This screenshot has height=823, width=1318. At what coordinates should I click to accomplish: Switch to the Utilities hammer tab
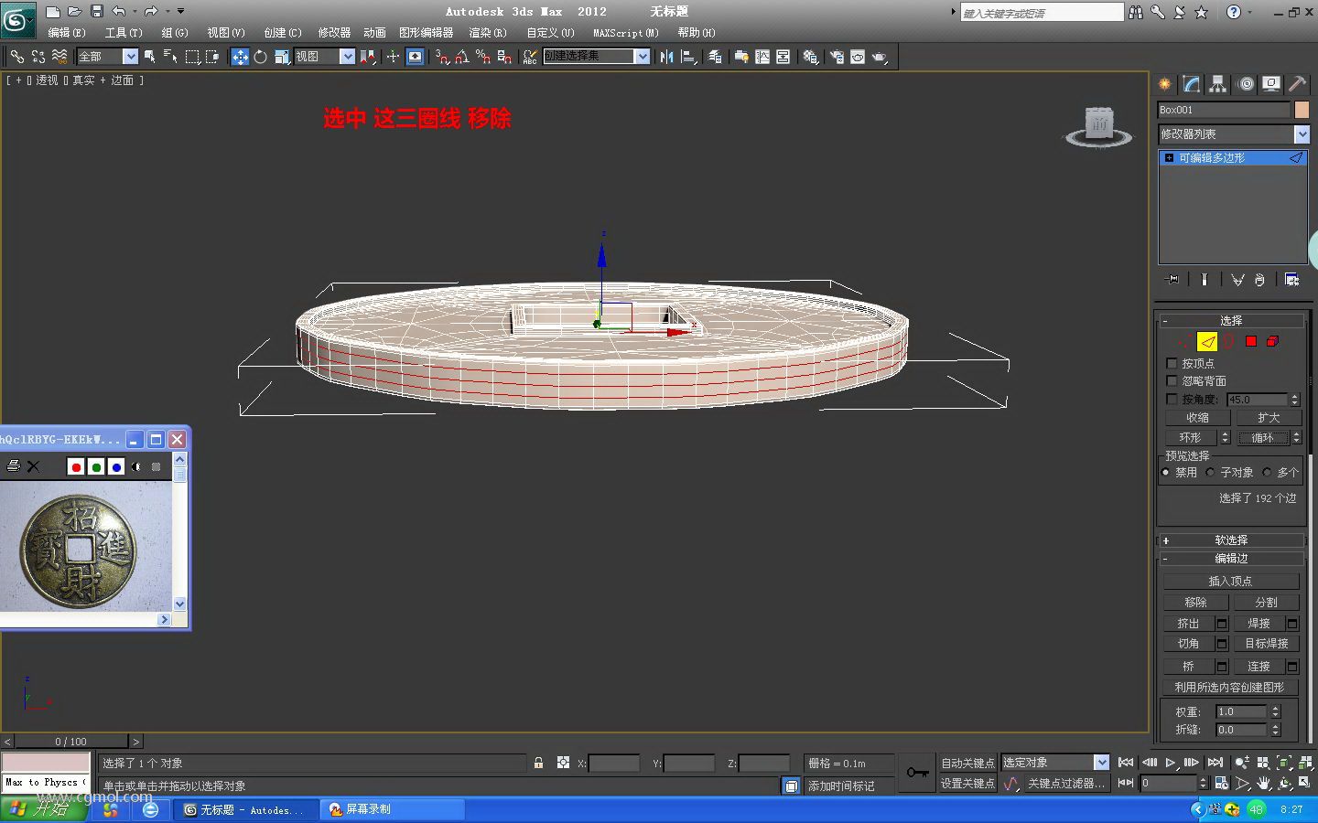click(1298, 84)
